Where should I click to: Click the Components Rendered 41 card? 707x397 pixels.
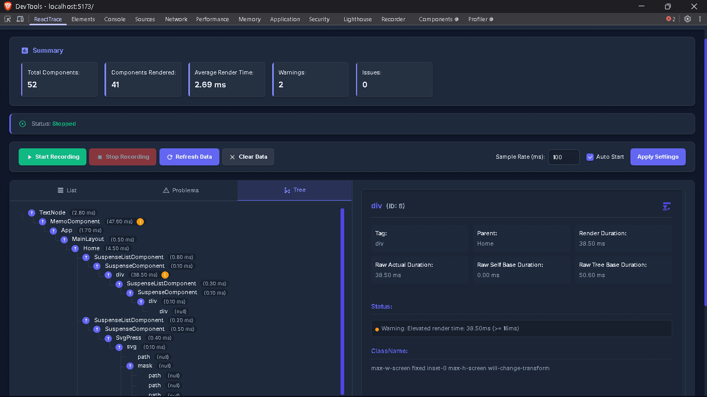[143, 80]
